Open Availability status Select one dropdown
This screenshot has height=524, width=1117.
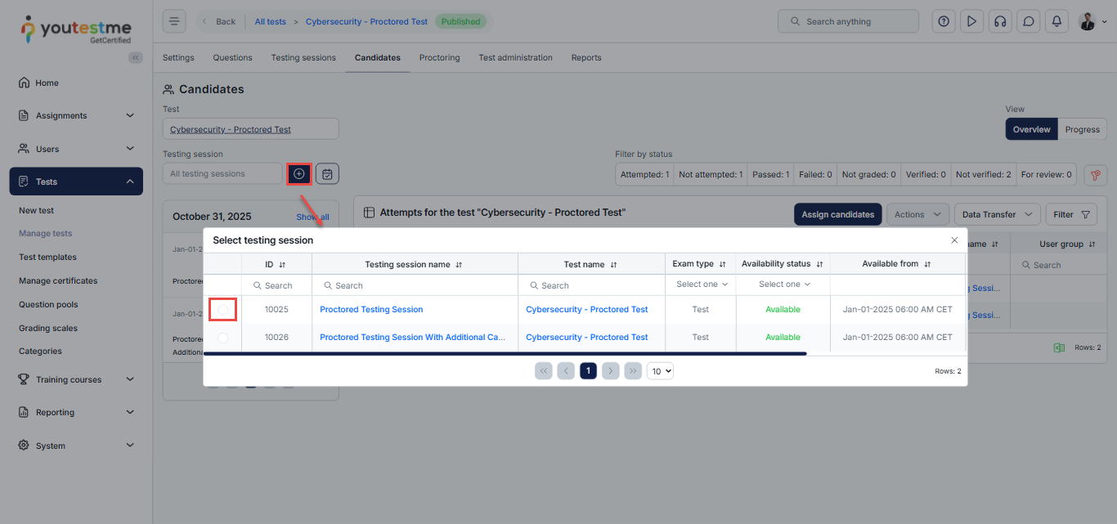783,284
